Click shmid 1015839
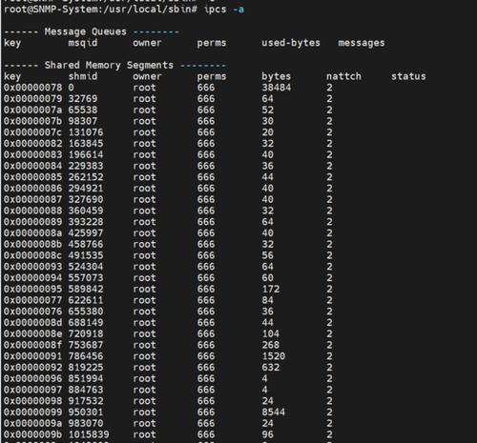 click(x=89, y=434)
